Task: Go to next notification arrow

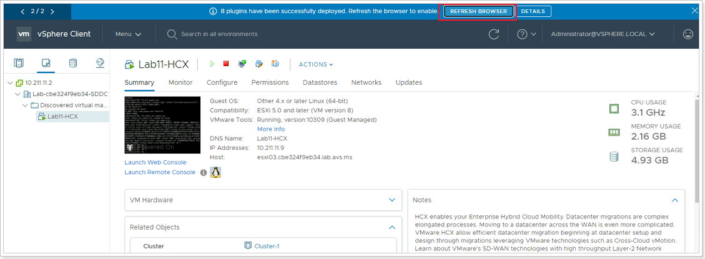Action: tap(52, 12)
